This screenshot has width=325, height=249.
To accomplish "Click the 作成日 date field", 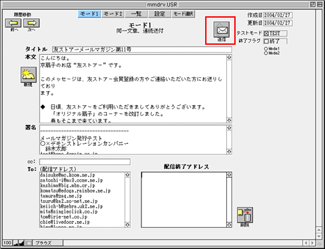I will coord(278,15).
